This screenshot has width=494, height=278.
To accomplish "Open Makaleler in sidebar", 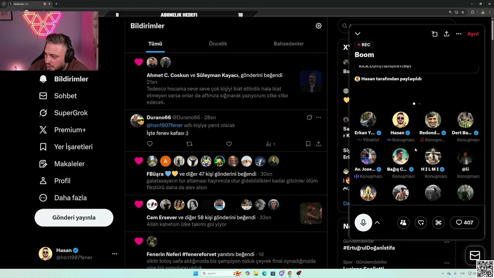I will point(62,164).
